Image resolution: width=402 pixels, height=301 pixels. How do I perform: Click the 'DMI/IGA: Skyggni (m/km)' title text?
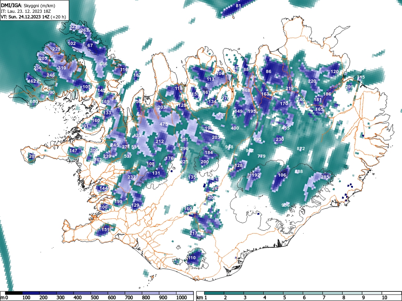click(x=28, y=6)
